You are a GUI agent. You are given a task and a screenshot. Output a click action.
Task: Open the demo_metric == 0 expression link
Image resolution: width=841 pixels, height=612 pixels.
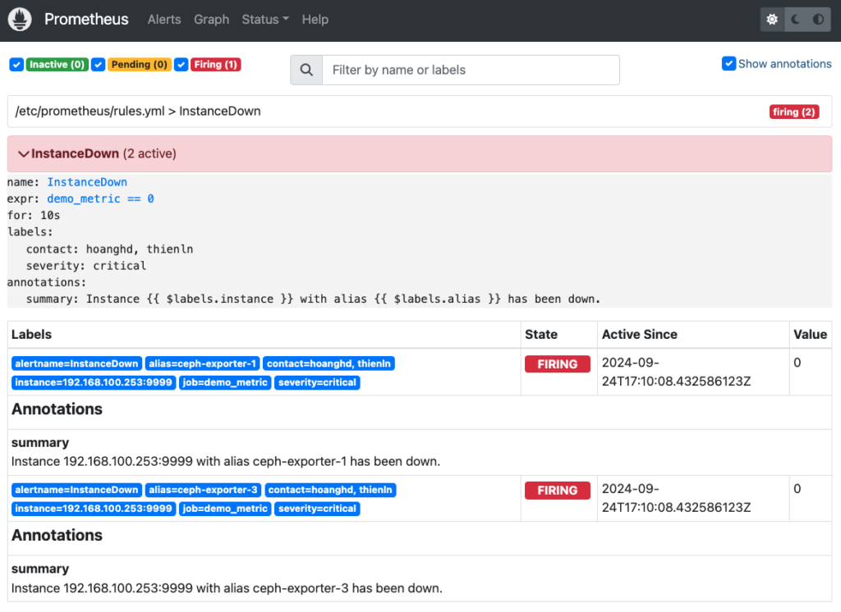pyautogui.click(x=100, y=199)
